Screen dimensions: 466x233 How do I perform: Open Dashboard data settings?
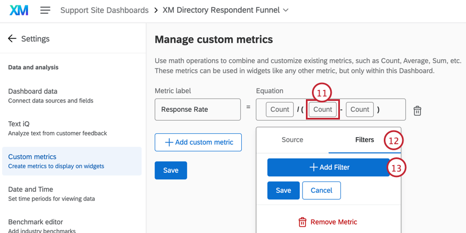click(x=33, y=95)
